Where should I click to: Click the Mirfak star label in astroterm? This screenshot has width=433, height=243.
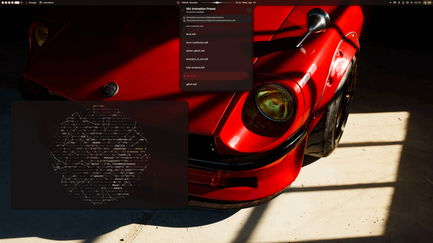[123, 139]
